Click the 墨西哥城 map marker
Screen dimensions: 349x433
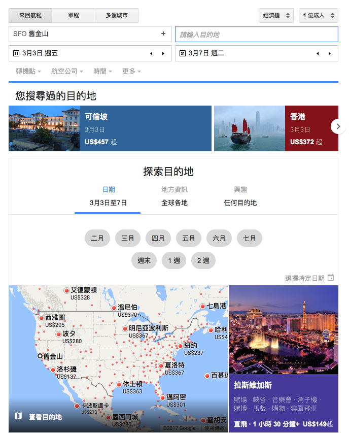108,417
